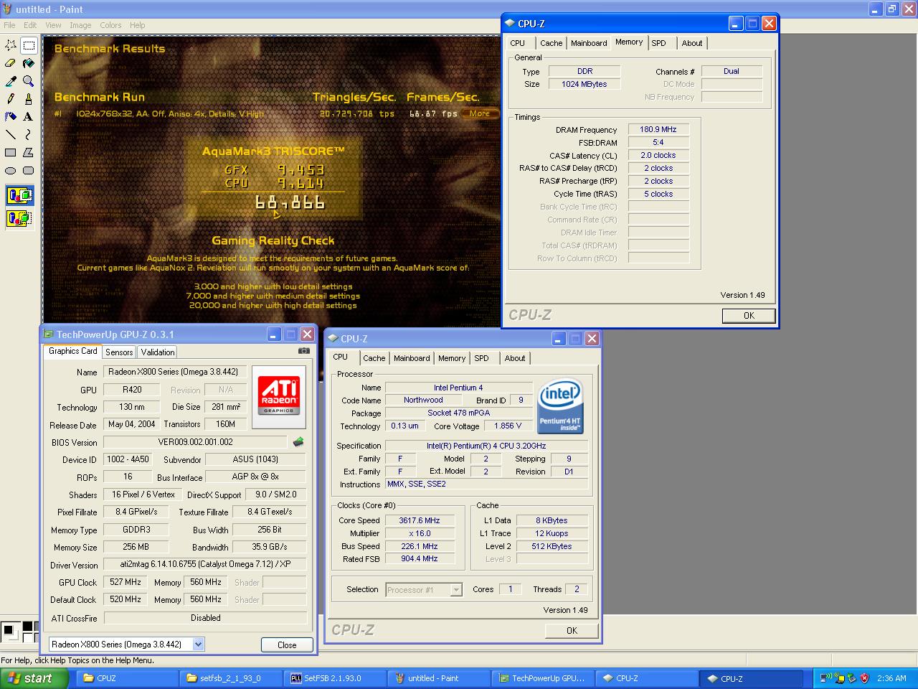Click the red security shield tray icon
The width and height of the screenshot is (918, 689).
864,678
